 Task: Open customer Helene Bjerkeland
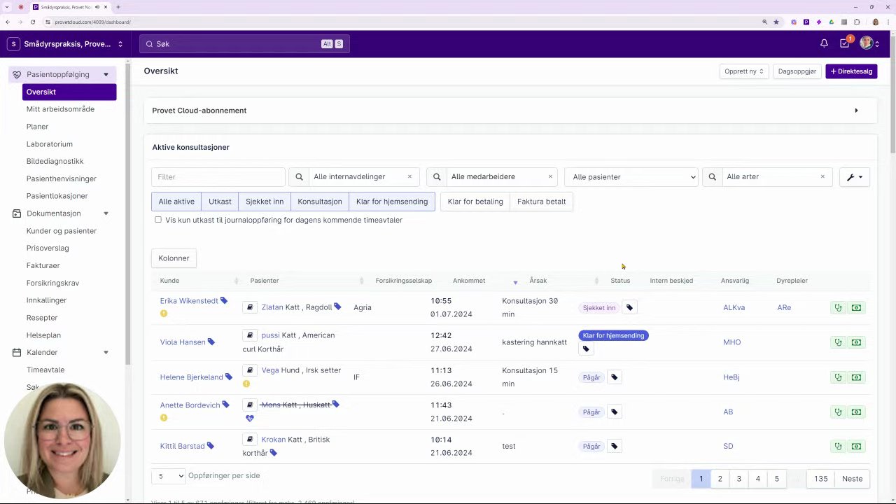coord(191,377)
